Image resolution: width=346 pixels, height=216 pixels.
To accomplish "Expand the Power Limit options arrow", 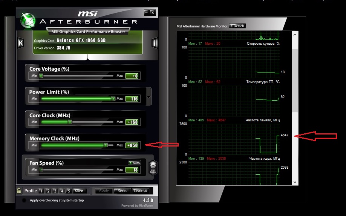I will pos(149,97).
